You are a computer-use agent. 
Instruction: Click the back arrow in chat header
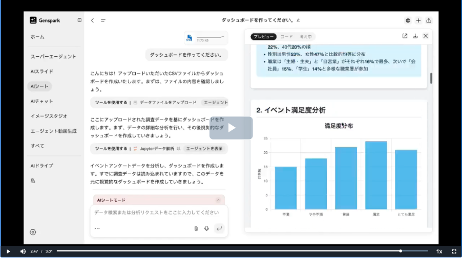click(x=92, y=20)
